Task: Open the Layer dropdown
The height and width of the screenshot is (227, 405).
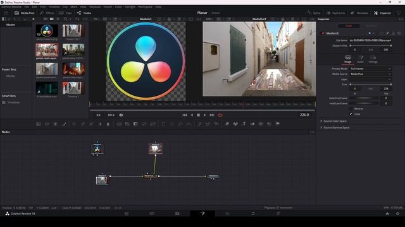Action: click(x=371, y=79)
